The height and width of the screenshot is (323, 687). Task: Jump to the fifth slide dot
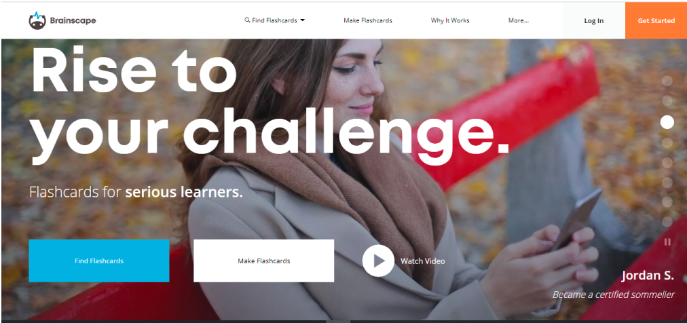click(x=667, y=163)
